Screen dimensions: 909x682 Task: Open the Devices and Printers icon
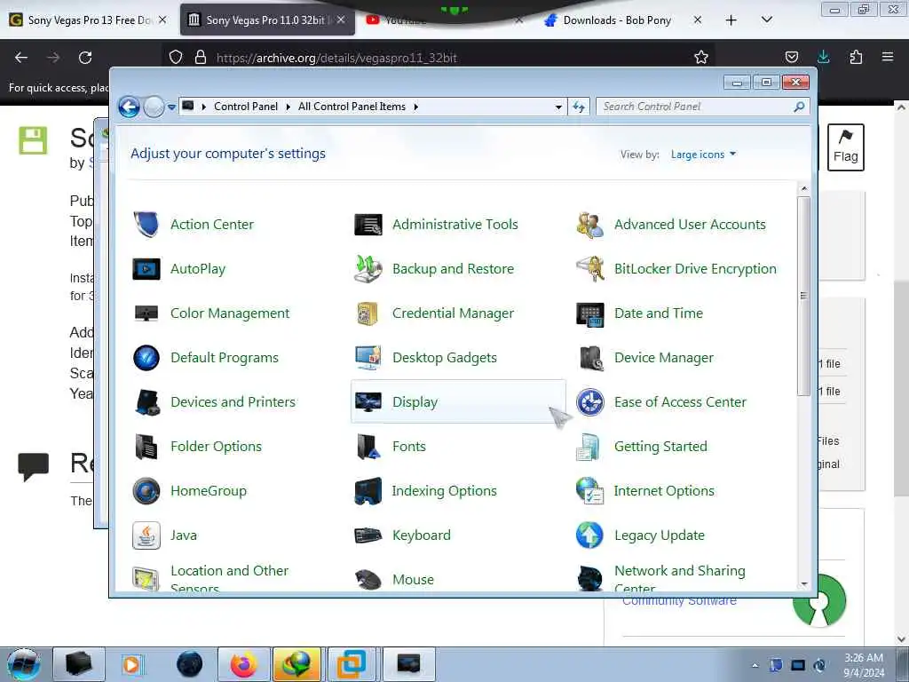pos(146,402)
